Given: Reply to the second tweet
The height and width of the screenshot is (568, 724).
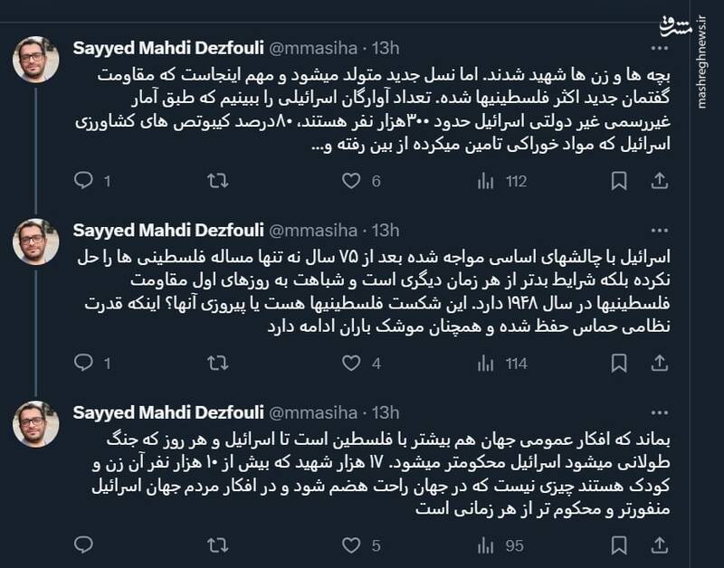Looking at the screenshot, I should pos(83,361).
